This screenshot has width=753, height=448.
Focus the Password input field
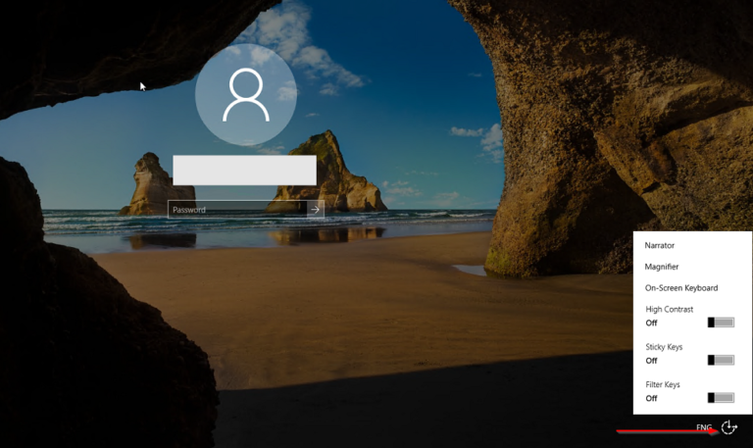click(235, 209)
